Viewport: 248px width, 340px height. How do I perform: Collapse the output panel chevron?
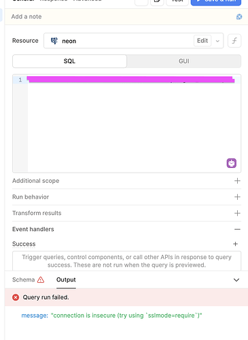tap(236, 280)
